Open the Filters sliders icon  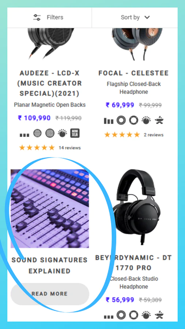(37, 18)
